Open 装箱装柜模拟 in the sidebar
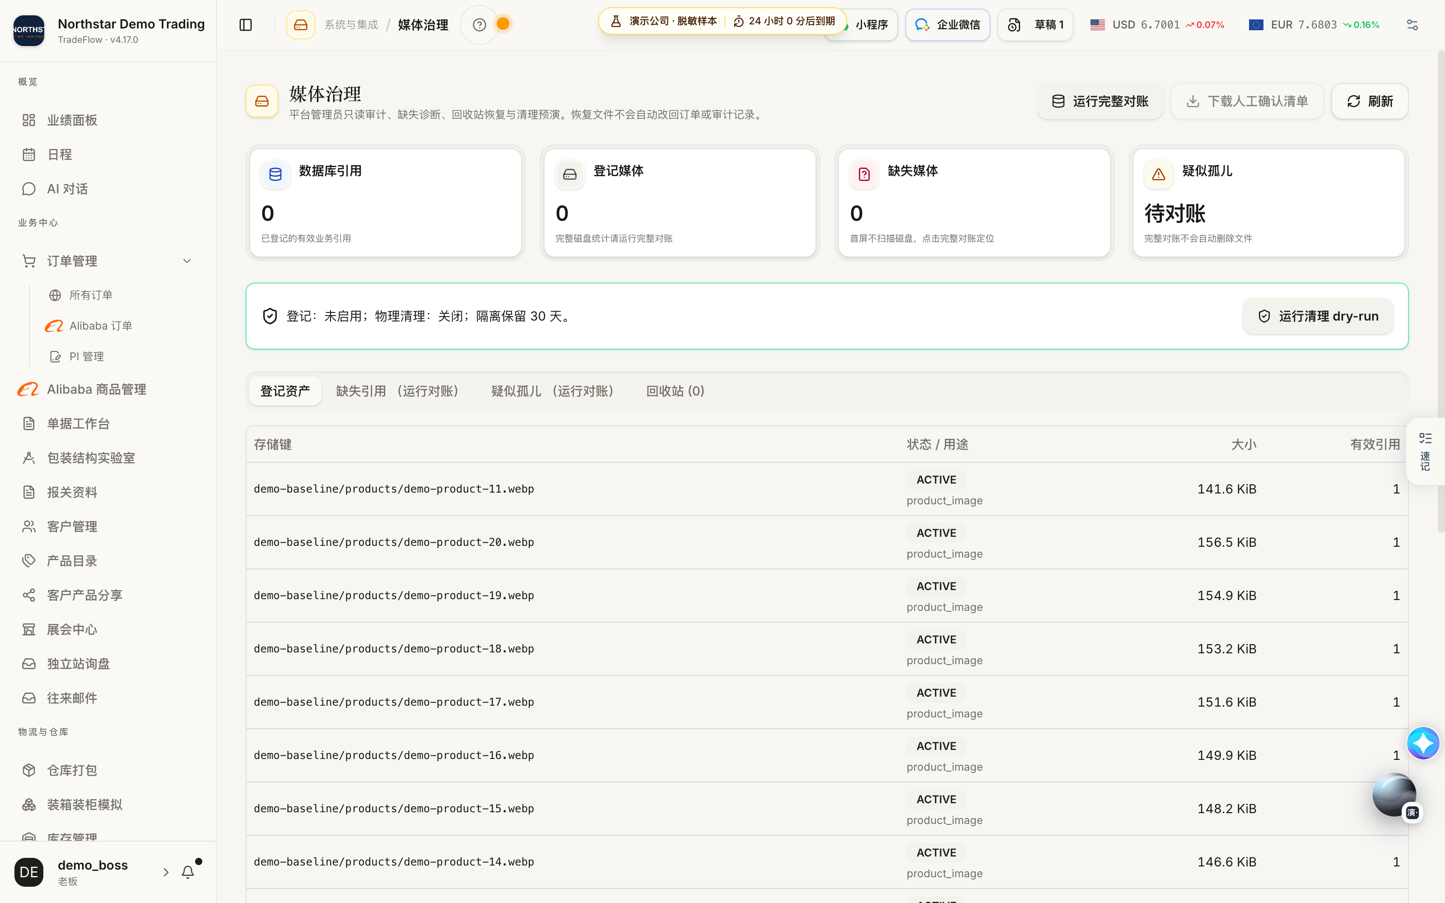 click(107, 805)
